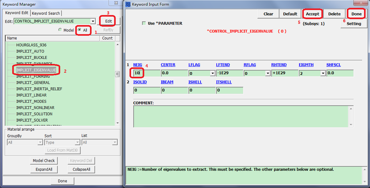Click the Setting button

pyautogui.click(x=354, y=23)
